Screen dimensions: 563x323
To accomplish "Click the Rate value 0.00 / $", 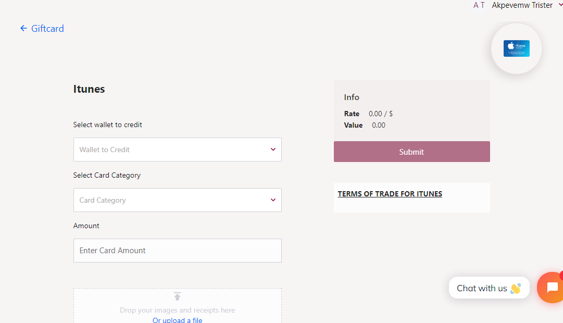I will (x=381, y=114).
